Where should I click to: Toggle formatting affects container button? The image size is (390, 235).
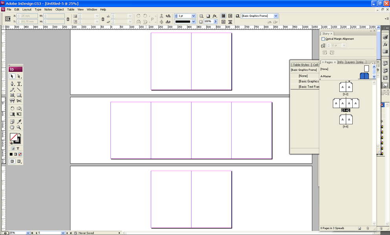coord(13,148)
